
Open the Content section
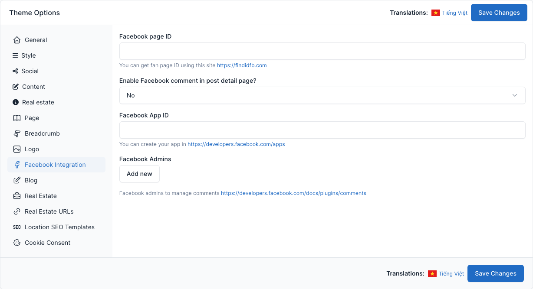click(x=56, y=87)
